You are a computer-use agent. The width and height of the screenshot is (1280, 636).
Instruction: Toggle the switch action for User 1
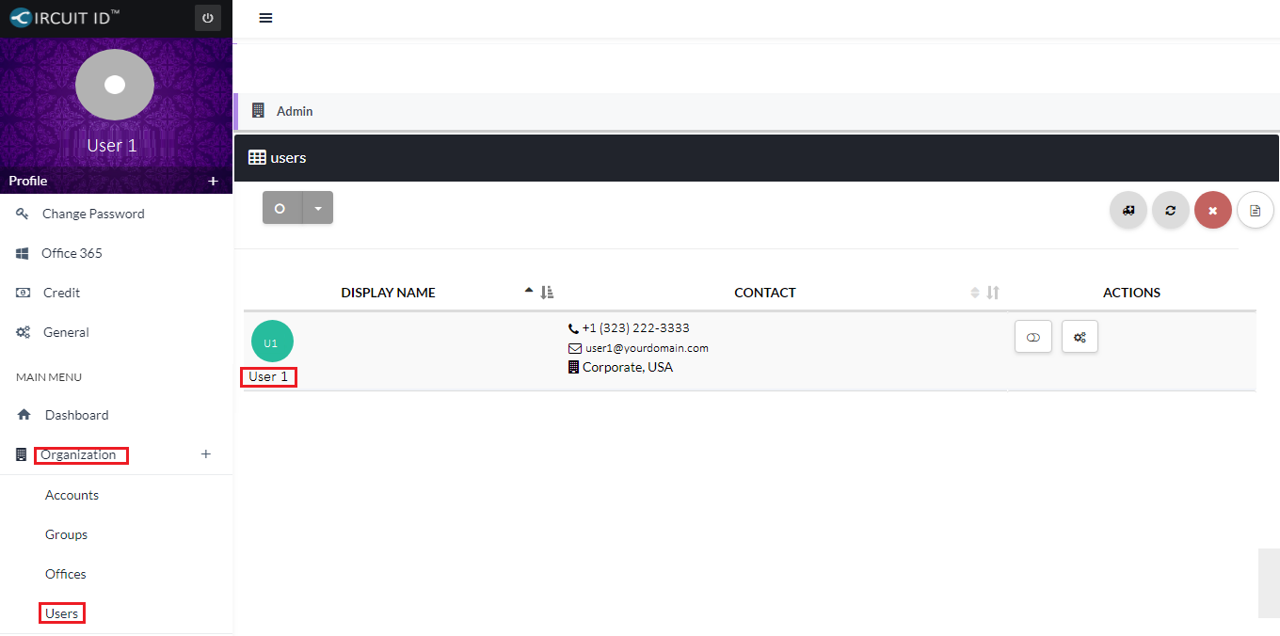(x=1032, y=337)
